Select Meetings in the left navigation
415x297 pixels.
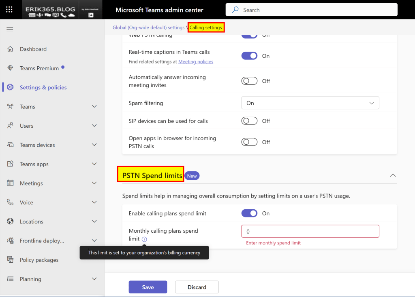coord(31,183)
